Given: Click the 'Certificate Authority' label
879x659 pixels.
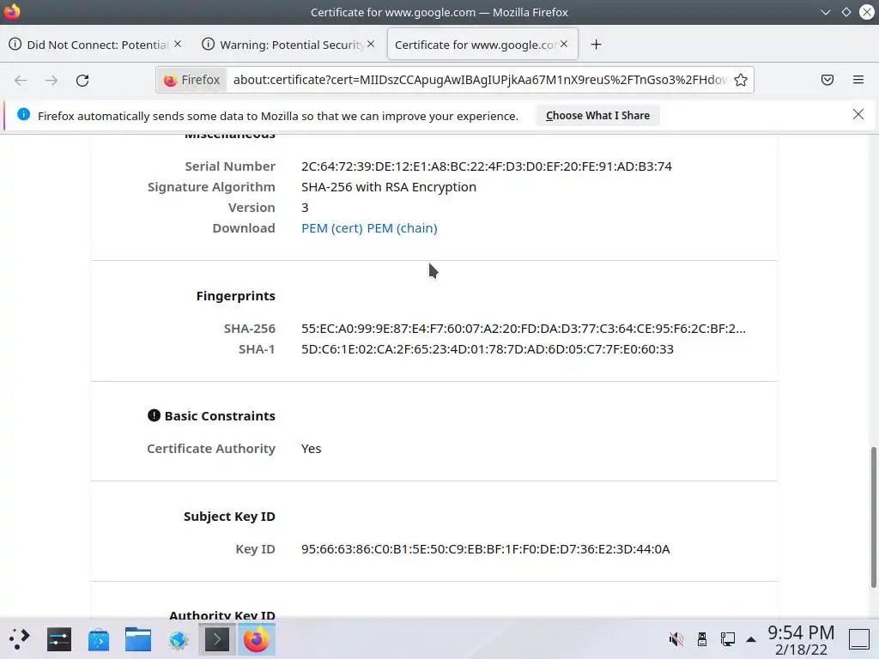Looking at the screenshot, I should point(211,449).
